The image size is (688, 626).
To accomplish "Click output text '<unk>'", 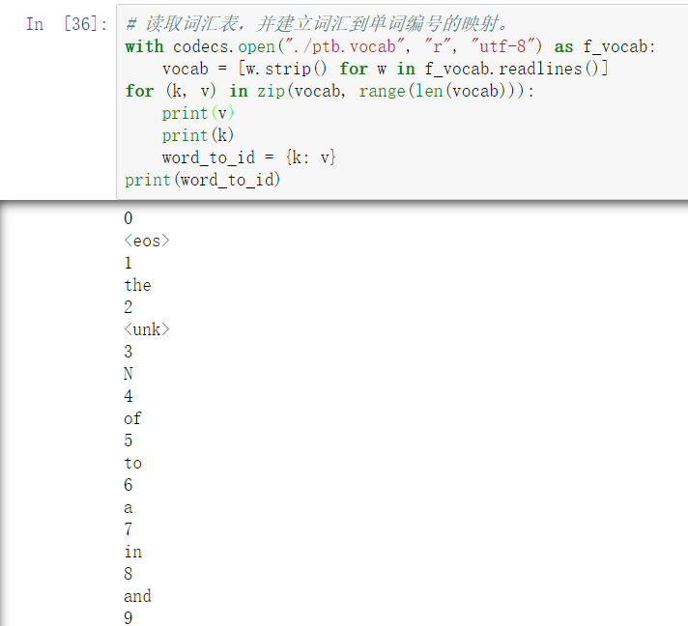I will coord(147,329).
